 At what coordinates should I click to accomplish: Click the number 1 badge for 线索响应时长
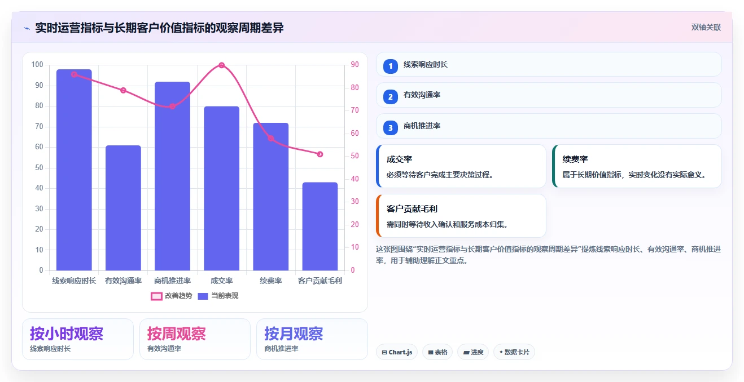coord(390,66)
